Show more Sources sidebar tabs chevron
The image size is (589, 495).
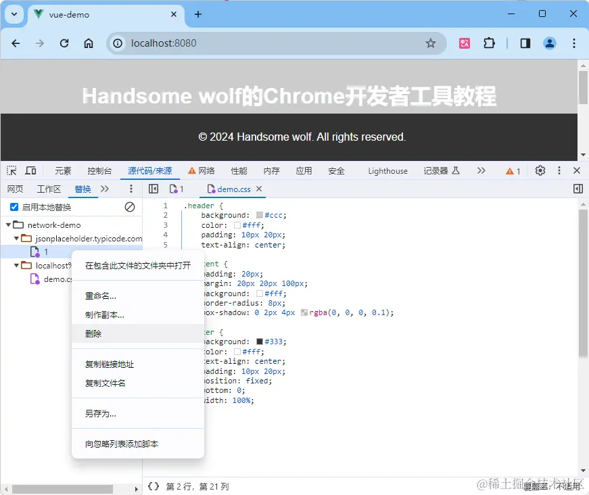pos(105,189)
